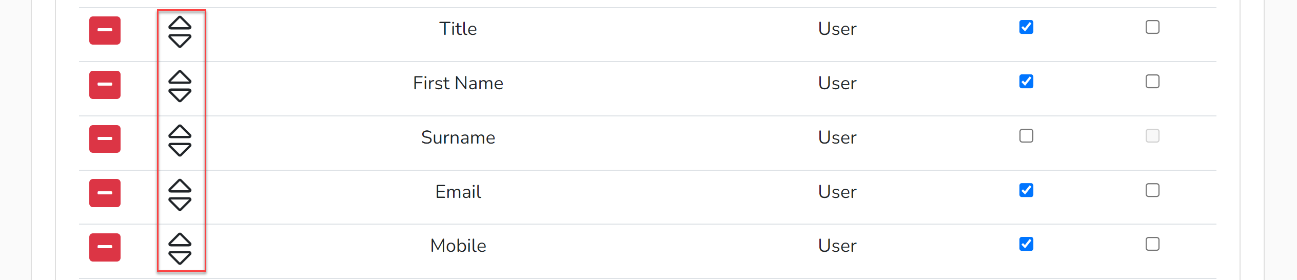Image resolution: width=1297 pixels, height=280 pixels.
Task: Uncheck the first checkbox in Title row
Action: click(x=1026, y=27)
